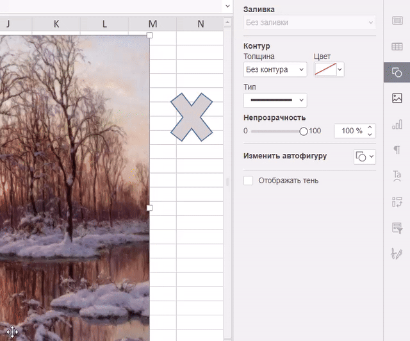
Task: Select the cross-shaped autoshape
Action: click(x=192, y=117)
